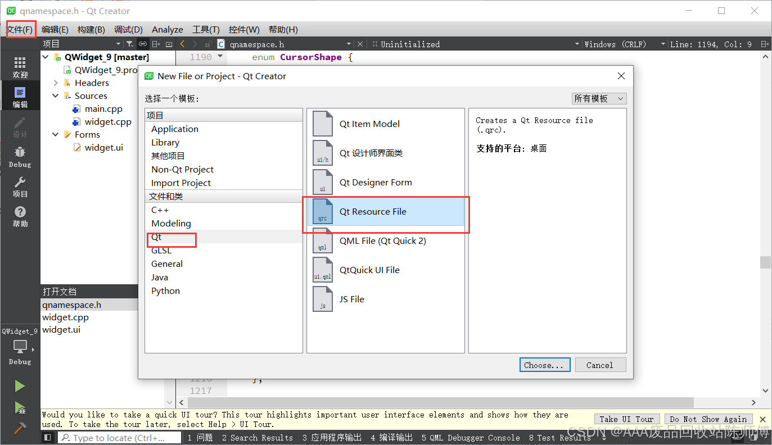This screenshot has height=445, width=772.
Task: Open the 所有模板 templates dropdown
Action: (x=599, y=98)
